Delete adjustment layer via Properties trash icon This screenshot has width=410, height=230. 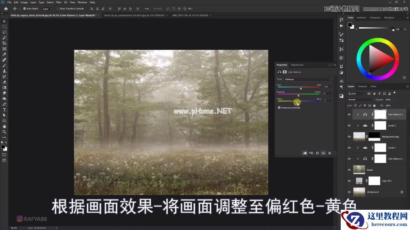pos(329,153)
